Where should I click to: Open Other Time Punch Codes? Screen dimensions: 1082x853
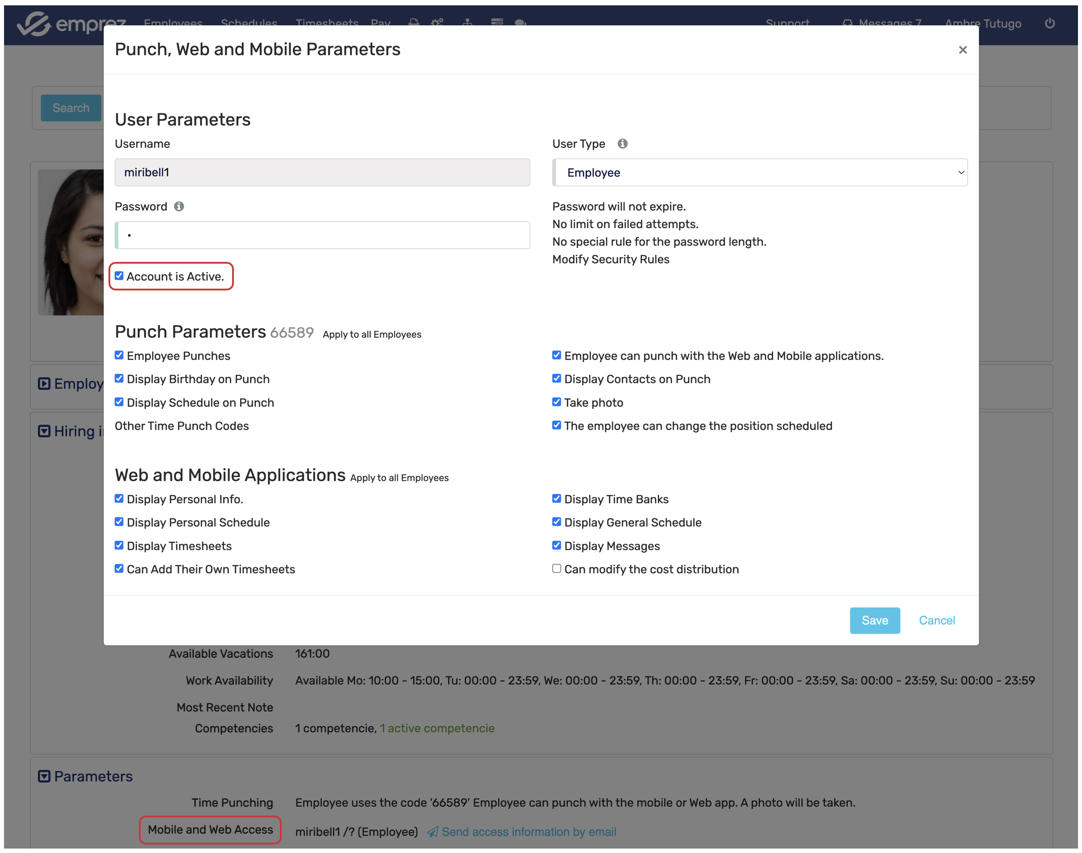point(182,426)
